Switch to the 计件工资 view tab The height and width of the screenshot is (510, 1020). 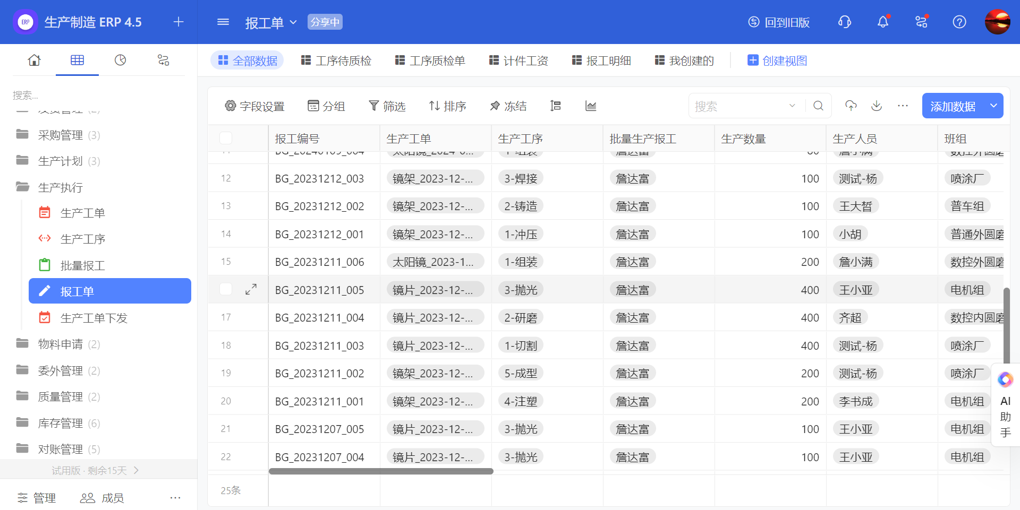click(x=518, y=60)
